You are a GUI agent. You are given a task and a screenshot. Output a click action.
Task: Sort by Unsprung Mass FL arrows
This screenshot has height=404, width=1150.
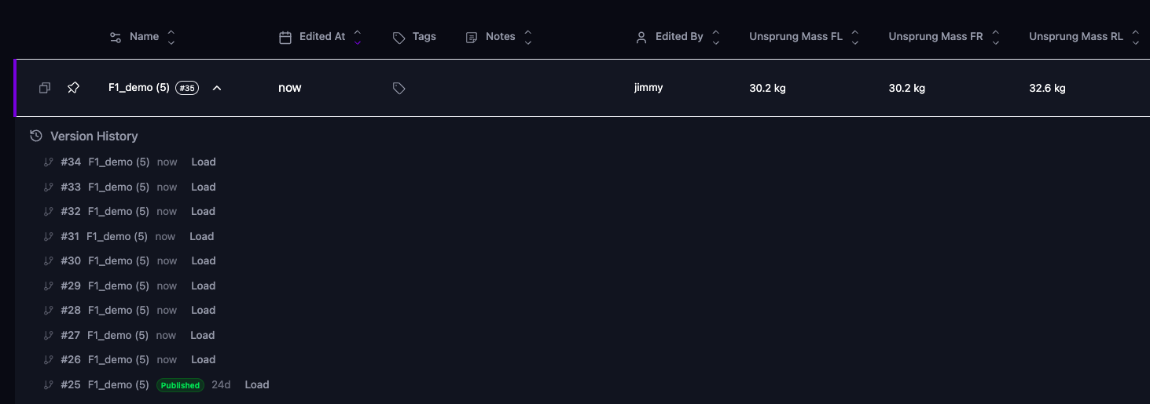pyautogui.click(x=855, y=37)
